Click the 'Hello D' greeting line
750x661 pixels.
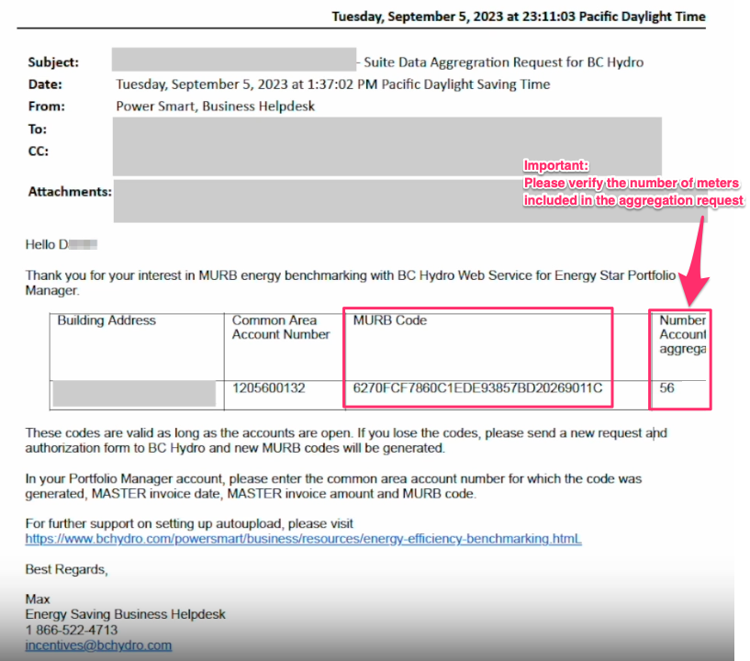(x=61, y=245)
